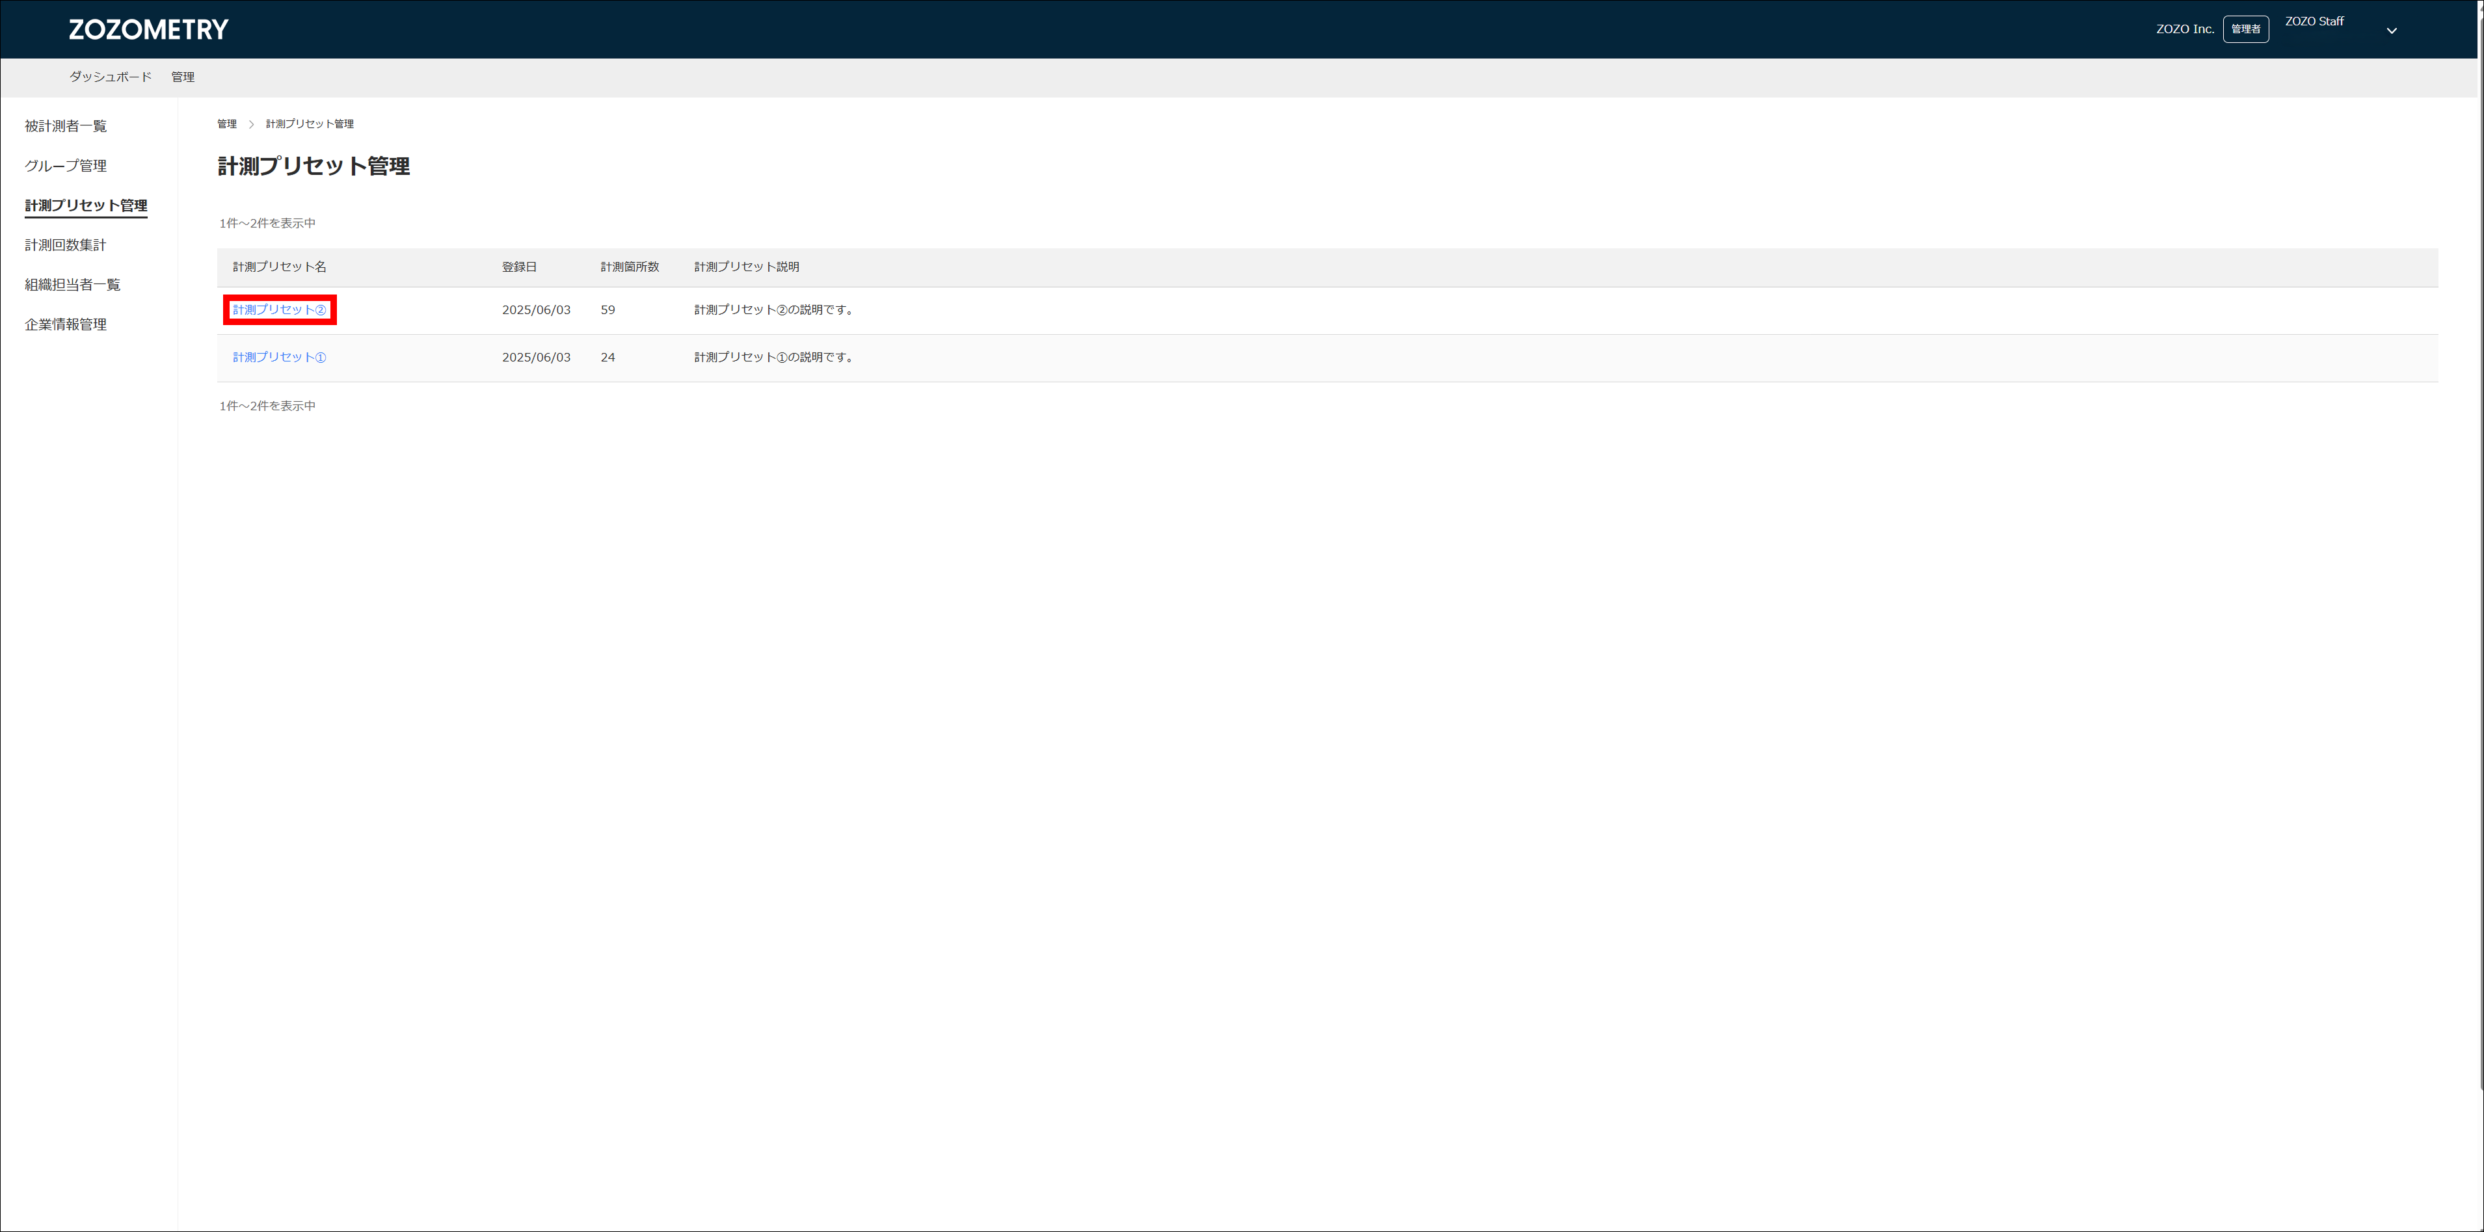Screen dimensions: 2484x1232
Task: Click the 登録日 column header
Action: pyautogui.click(x=519, y=267)
